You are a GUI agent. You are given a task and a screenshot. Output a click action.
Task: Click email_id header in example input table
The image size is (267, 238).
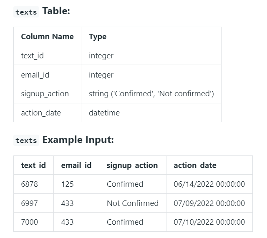(x=76, y=165)
